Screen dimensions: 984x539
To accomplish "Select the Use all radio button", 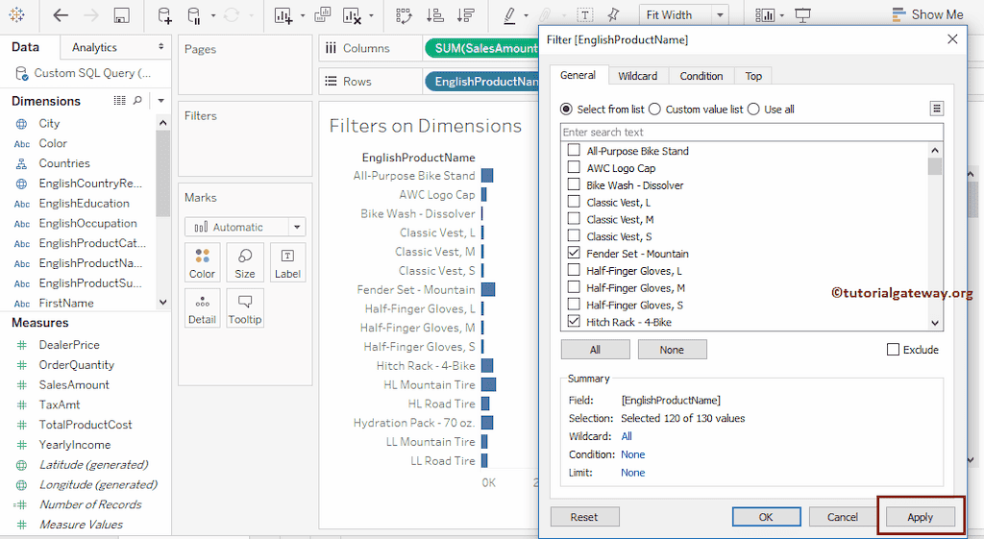I will point(753,110).
